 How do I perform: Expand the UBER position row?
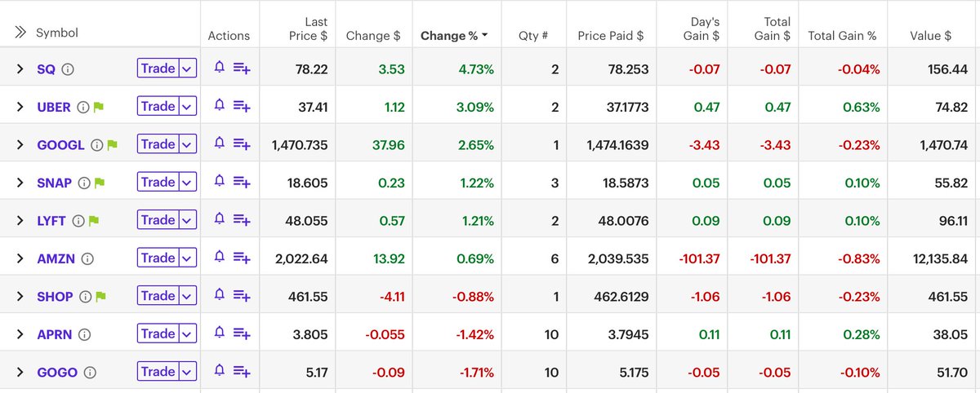[20, 108]
